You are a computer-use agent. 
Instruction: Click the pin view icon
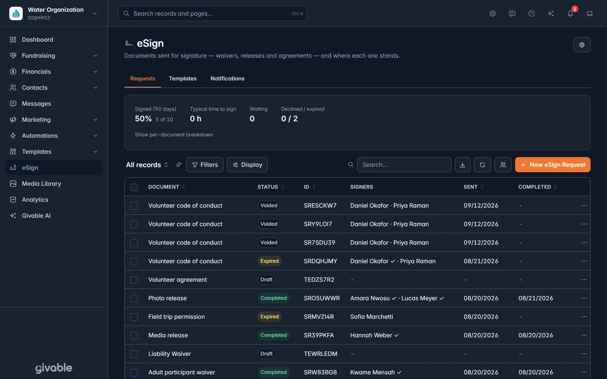178,165
